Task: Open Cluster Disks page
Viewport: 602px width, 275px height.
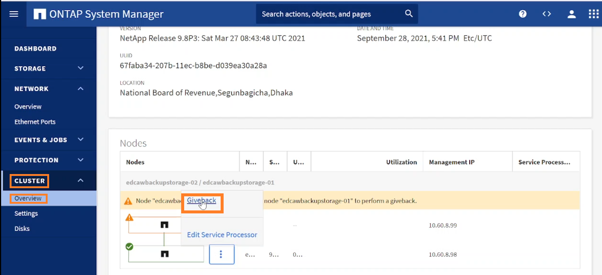Action: 22,229
